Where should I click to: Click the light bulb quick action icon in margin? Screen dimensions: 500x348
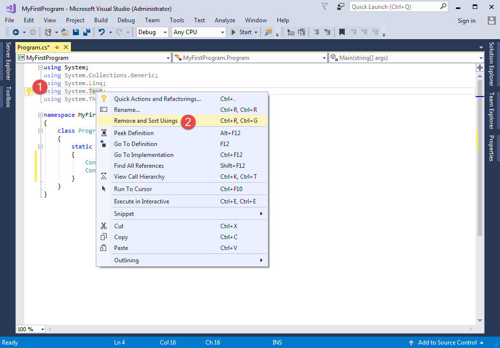click(29, 92)
